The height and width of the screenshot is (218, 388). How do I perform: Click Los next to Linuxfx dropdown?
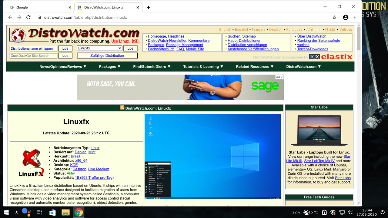[130, 48]
